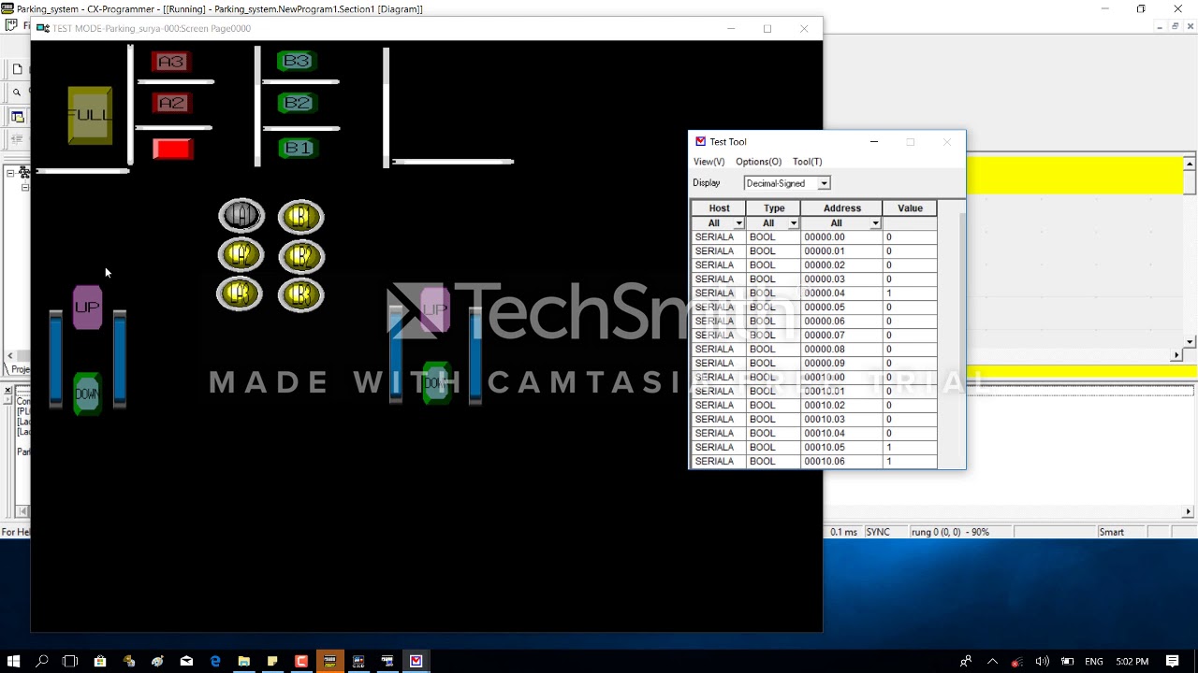Click the yellow LB2 lamp
Image resolution: width=1198 pixels, height=673 pixels.
point(300,256)
